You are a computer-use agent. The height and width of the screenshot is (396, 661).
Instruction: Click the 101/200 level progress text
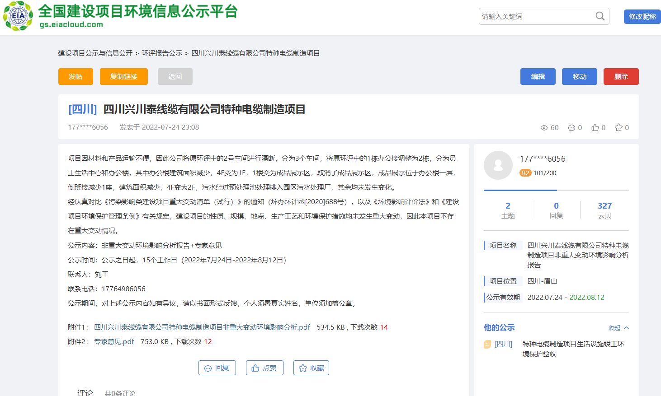tap(545, 173)
